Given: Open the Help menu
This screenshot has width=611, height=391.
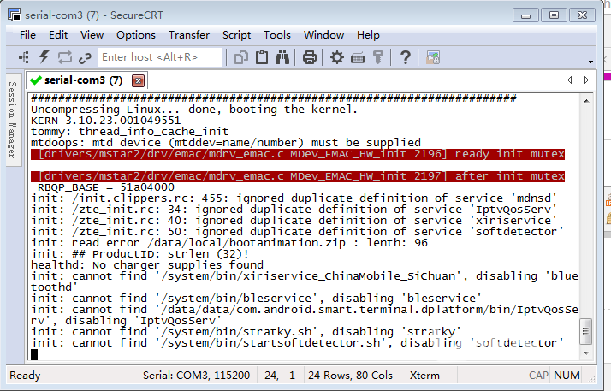Looking at the screenshot, I should coord(368,35).
